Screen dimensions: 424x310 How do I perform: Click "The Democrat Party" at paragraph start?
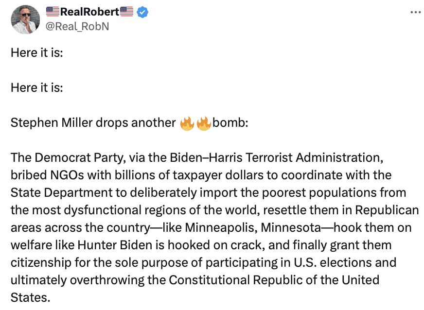click(54, 158)
